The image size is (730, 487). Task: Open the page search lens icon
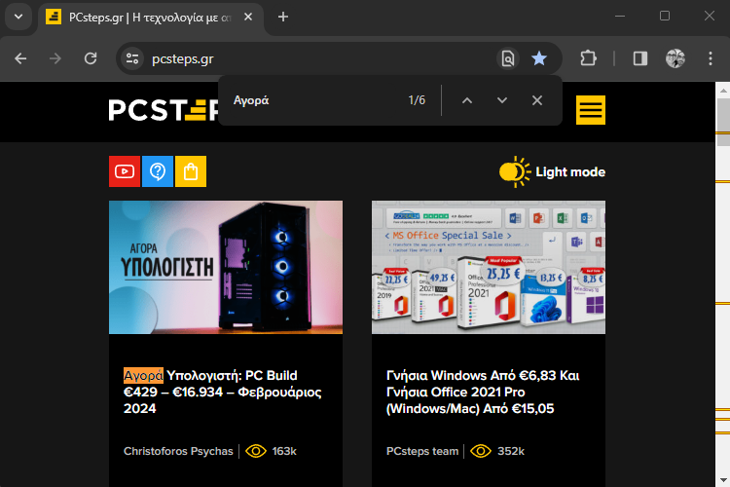click(x=508, y=58)
